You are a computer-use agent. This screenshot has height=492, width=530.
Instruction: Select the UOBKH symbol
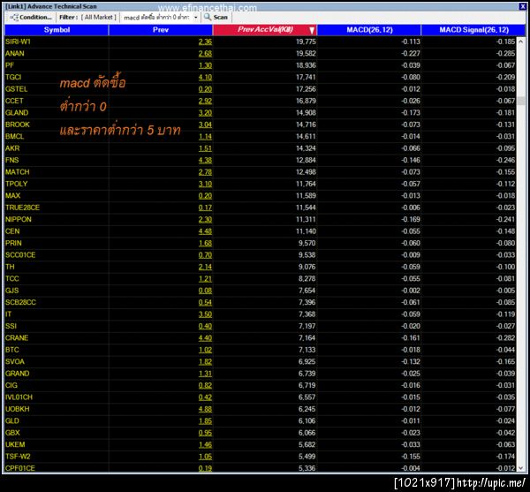point(18,409)
